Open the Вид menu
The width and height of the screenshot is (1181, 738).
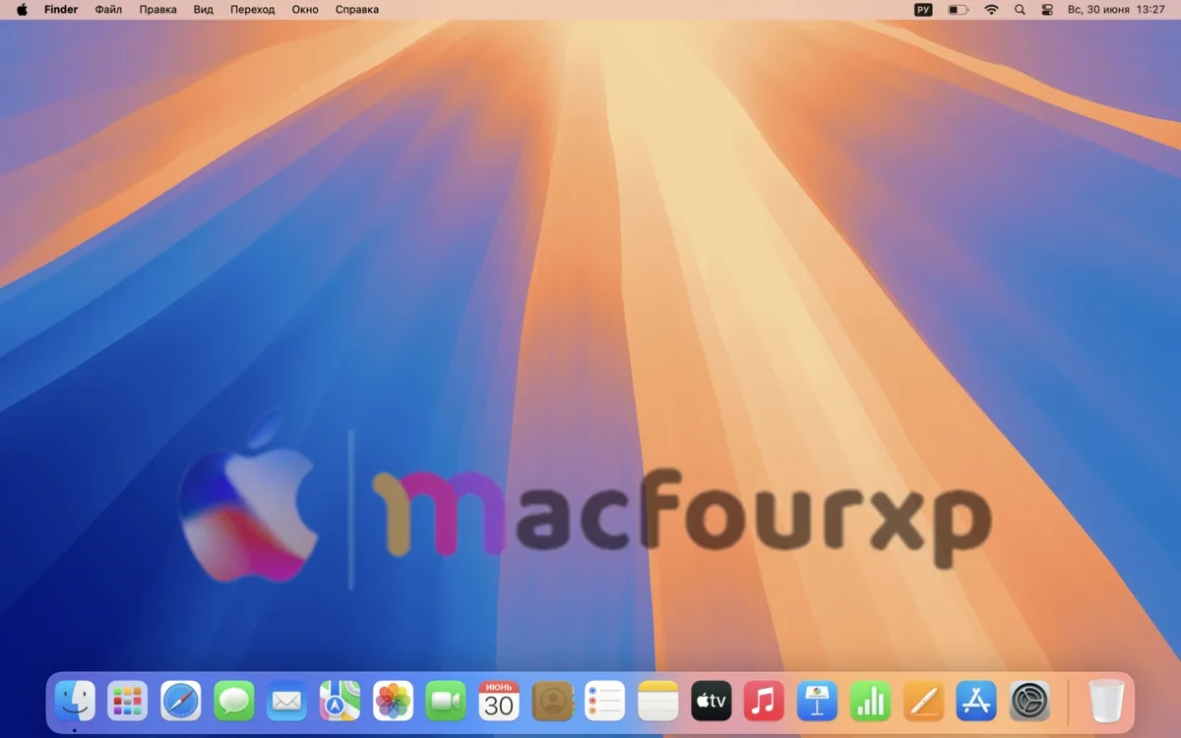(204, 10)
